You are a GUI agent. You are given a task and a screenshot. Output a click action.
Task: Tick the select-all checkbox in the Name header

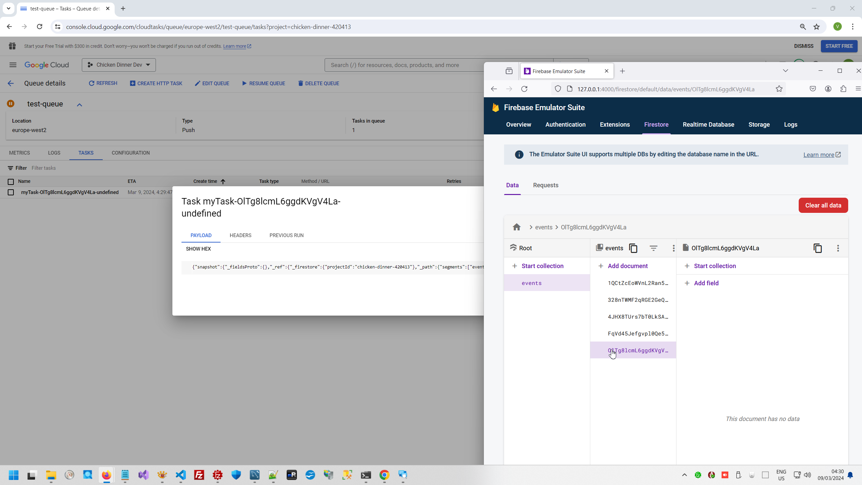click(x=11, y=182)
